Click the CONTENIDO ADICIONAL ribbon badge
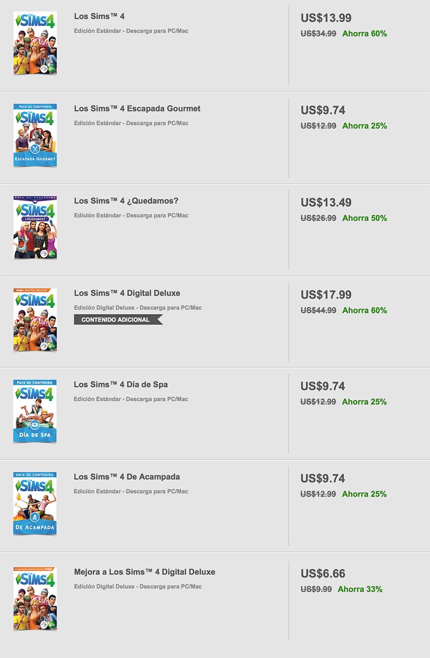Viewport: 430px width, 658px height. click(118, 320)
